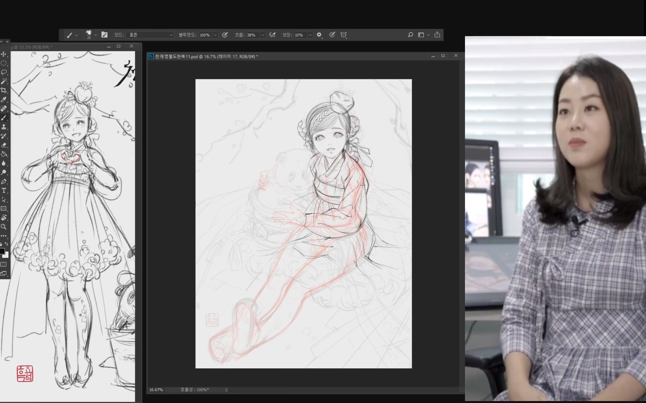The height and width of the screenshot is (403, 646).
Task: Click the black foreground color swatch
Action: (2, 251)
